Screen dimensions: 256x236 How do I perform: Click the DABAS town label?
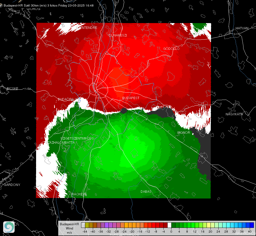pyautogui.click(x=146, y=191)
